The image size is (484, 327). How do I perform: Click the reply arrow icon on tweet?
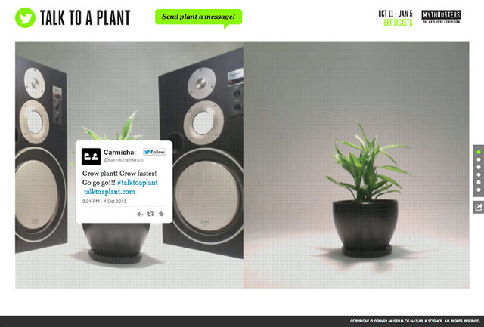[140, 214]
